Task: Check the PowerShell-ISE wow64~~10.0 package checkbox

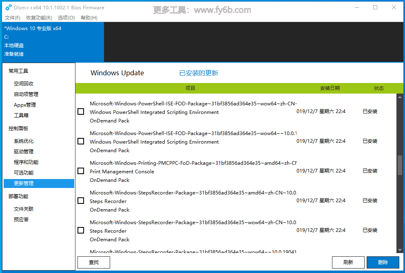Action: pyautogui.click(x=81, y=141)
